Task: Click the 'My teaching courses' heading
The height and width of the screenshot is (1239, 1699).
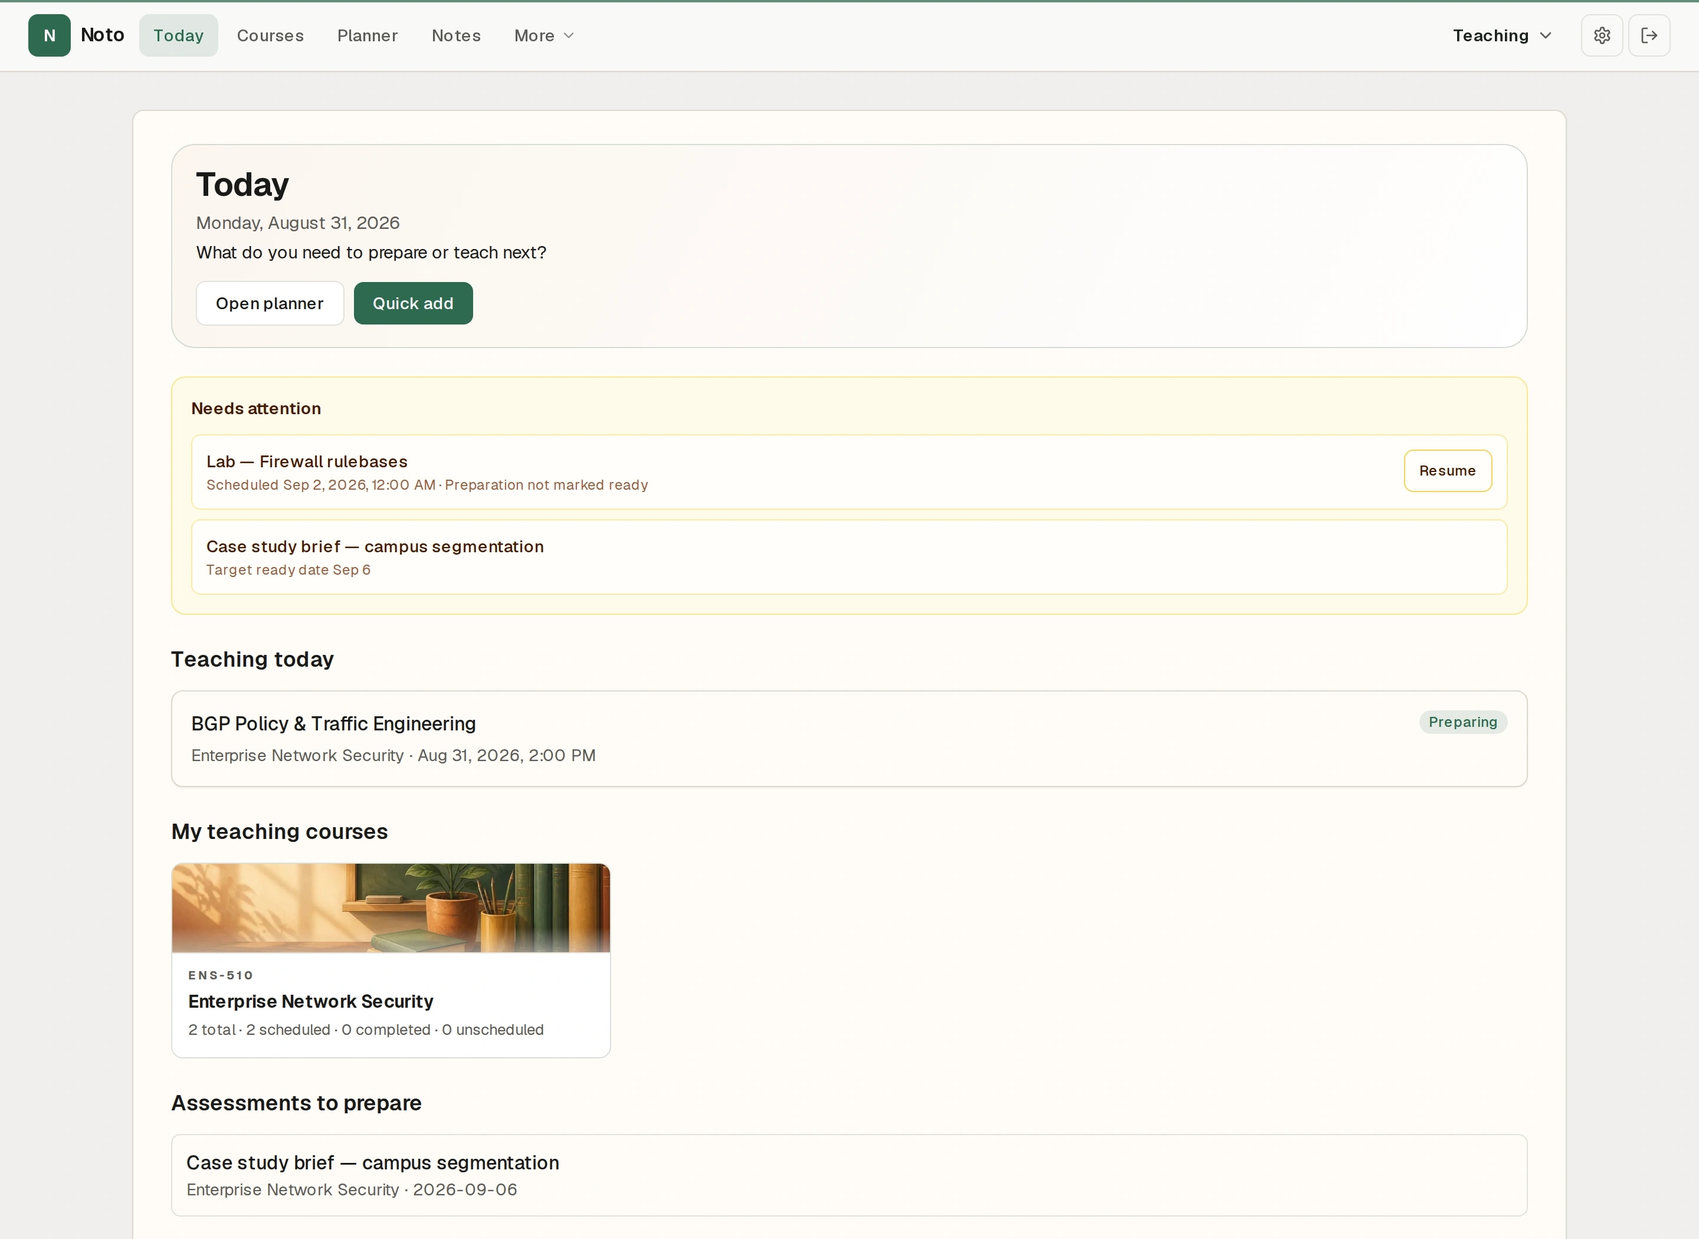Action: (x=280, y=832)
